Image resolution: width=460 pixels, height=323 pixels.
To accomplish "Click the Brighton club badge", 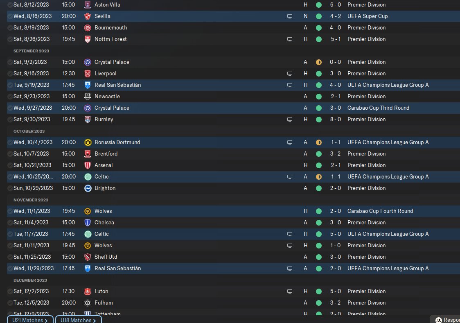I will 88,188.
